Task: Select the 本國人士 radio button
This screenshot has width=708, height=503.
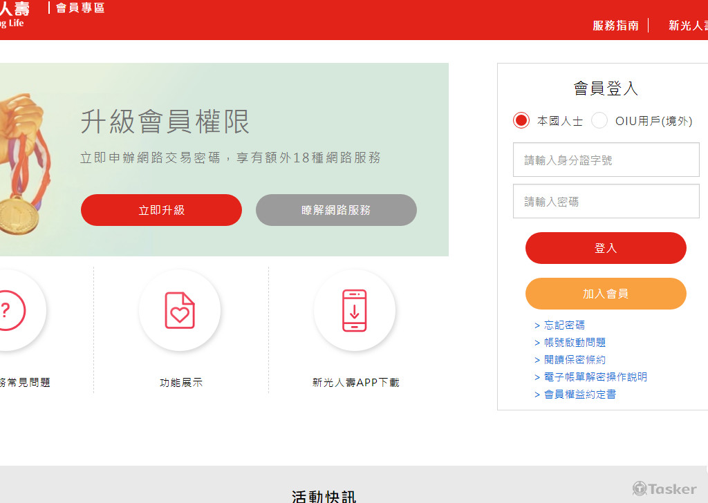Action: [x=521, y=121]
